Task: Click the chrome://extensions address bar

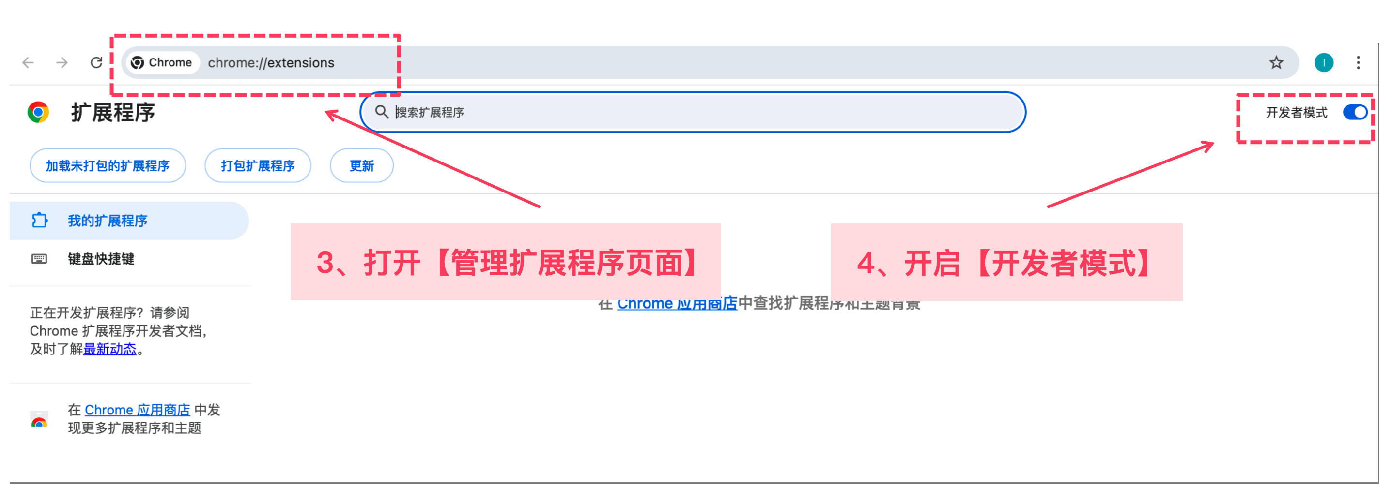Action: [x=710, y=62]
